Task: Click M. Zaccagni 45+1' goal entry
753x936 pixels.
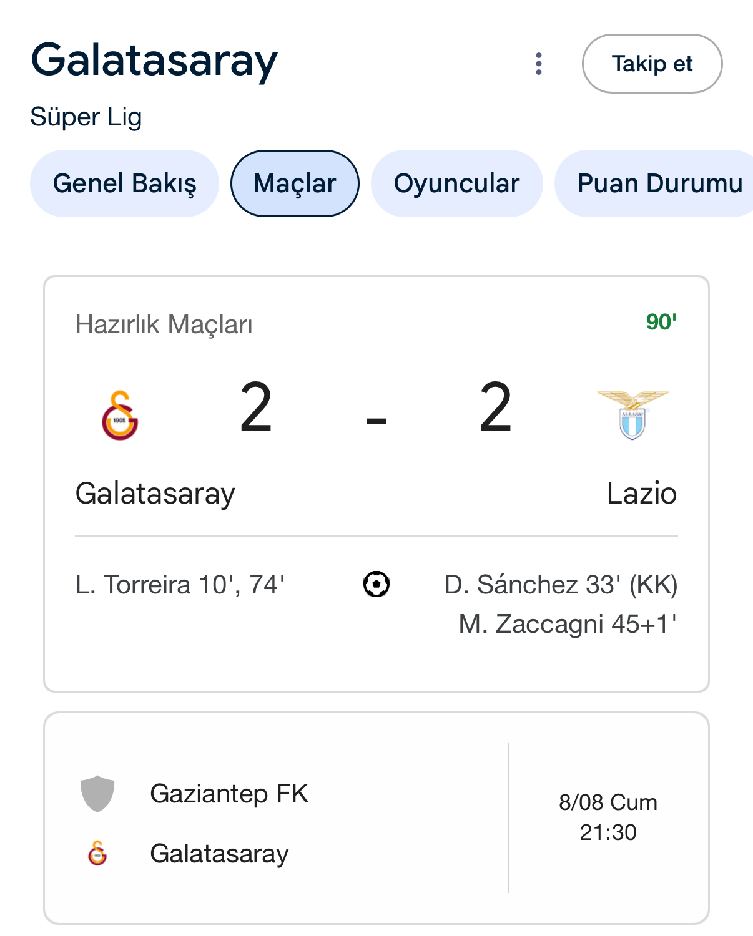Action: click(x=567, y=624)
